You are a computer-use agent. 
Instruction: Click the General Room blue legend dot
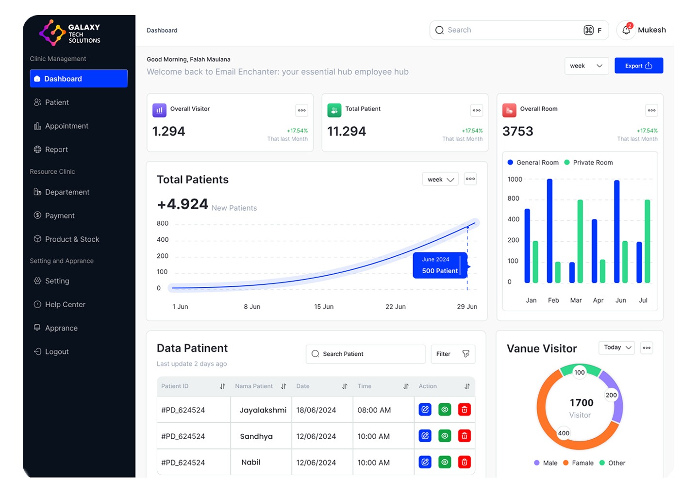tap(510, 163)
